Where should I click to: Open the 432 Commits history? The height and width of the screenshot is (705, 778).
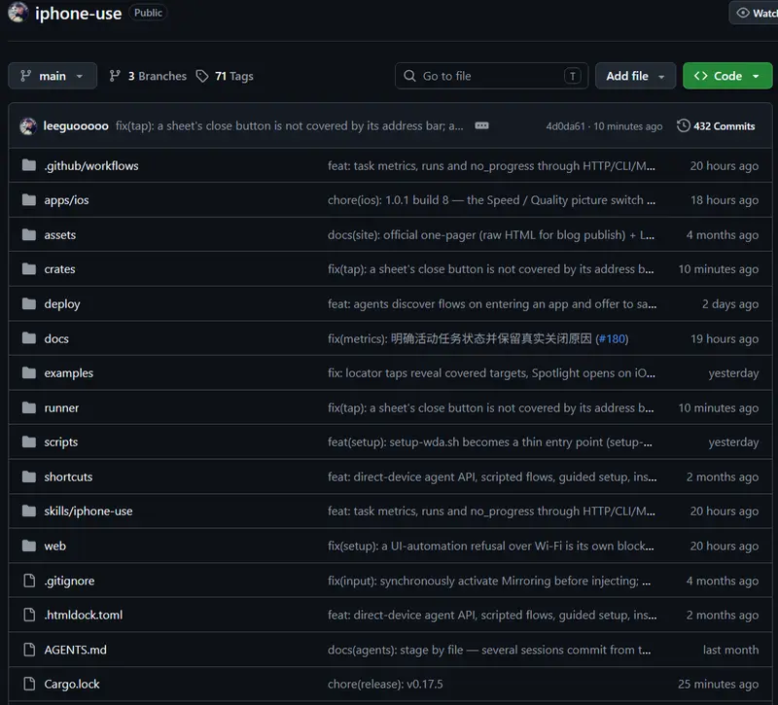pyautogui.click(x=716, y=126)
